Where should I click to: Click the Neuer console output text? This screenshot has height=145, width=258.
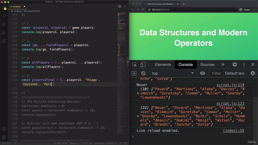click(x=142, y=85)
